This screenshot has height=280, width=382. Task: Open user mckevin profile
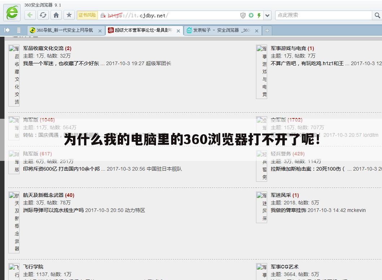point(356,210)
